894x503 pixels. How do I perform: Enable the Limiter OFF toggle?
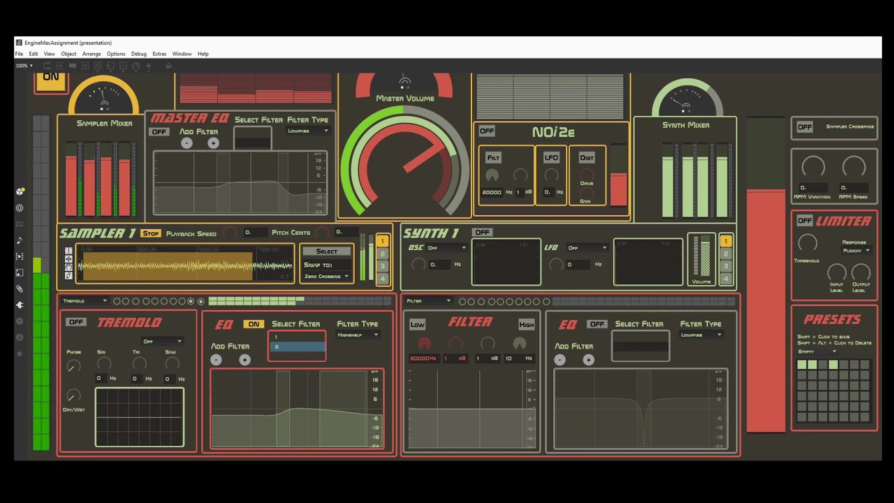(x=805, y=221)
